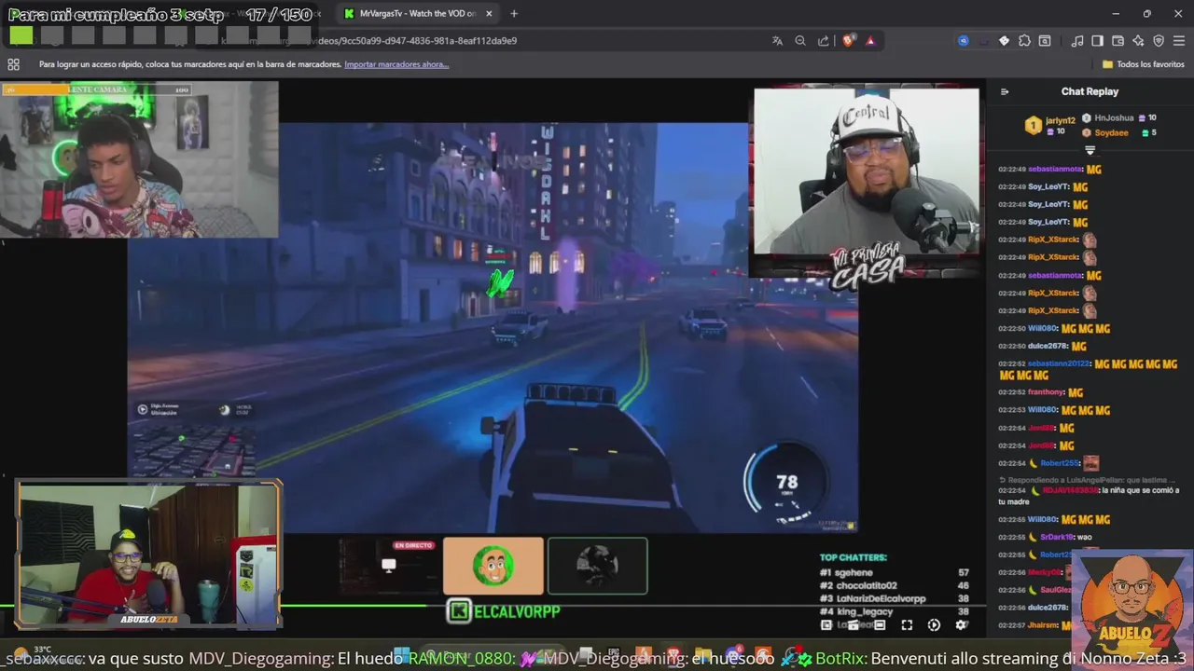Image resolution: width=1194 pixels, height=671 pixels.
Task: Click the white tag-shaped extension icon in toolbar
Action: tap(1004, 41)
